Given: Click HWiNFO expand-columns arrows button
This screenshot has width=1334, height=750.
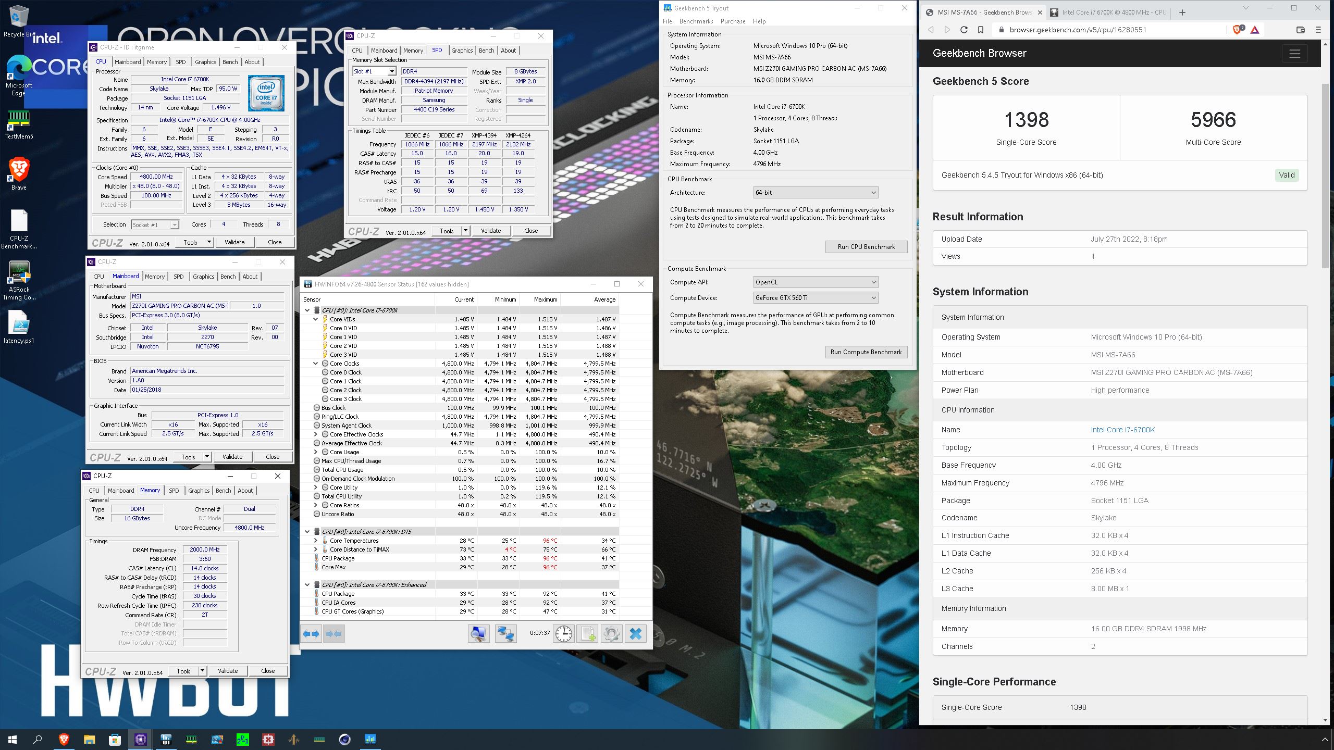Looking at the screenshot, I should (312, 634).
